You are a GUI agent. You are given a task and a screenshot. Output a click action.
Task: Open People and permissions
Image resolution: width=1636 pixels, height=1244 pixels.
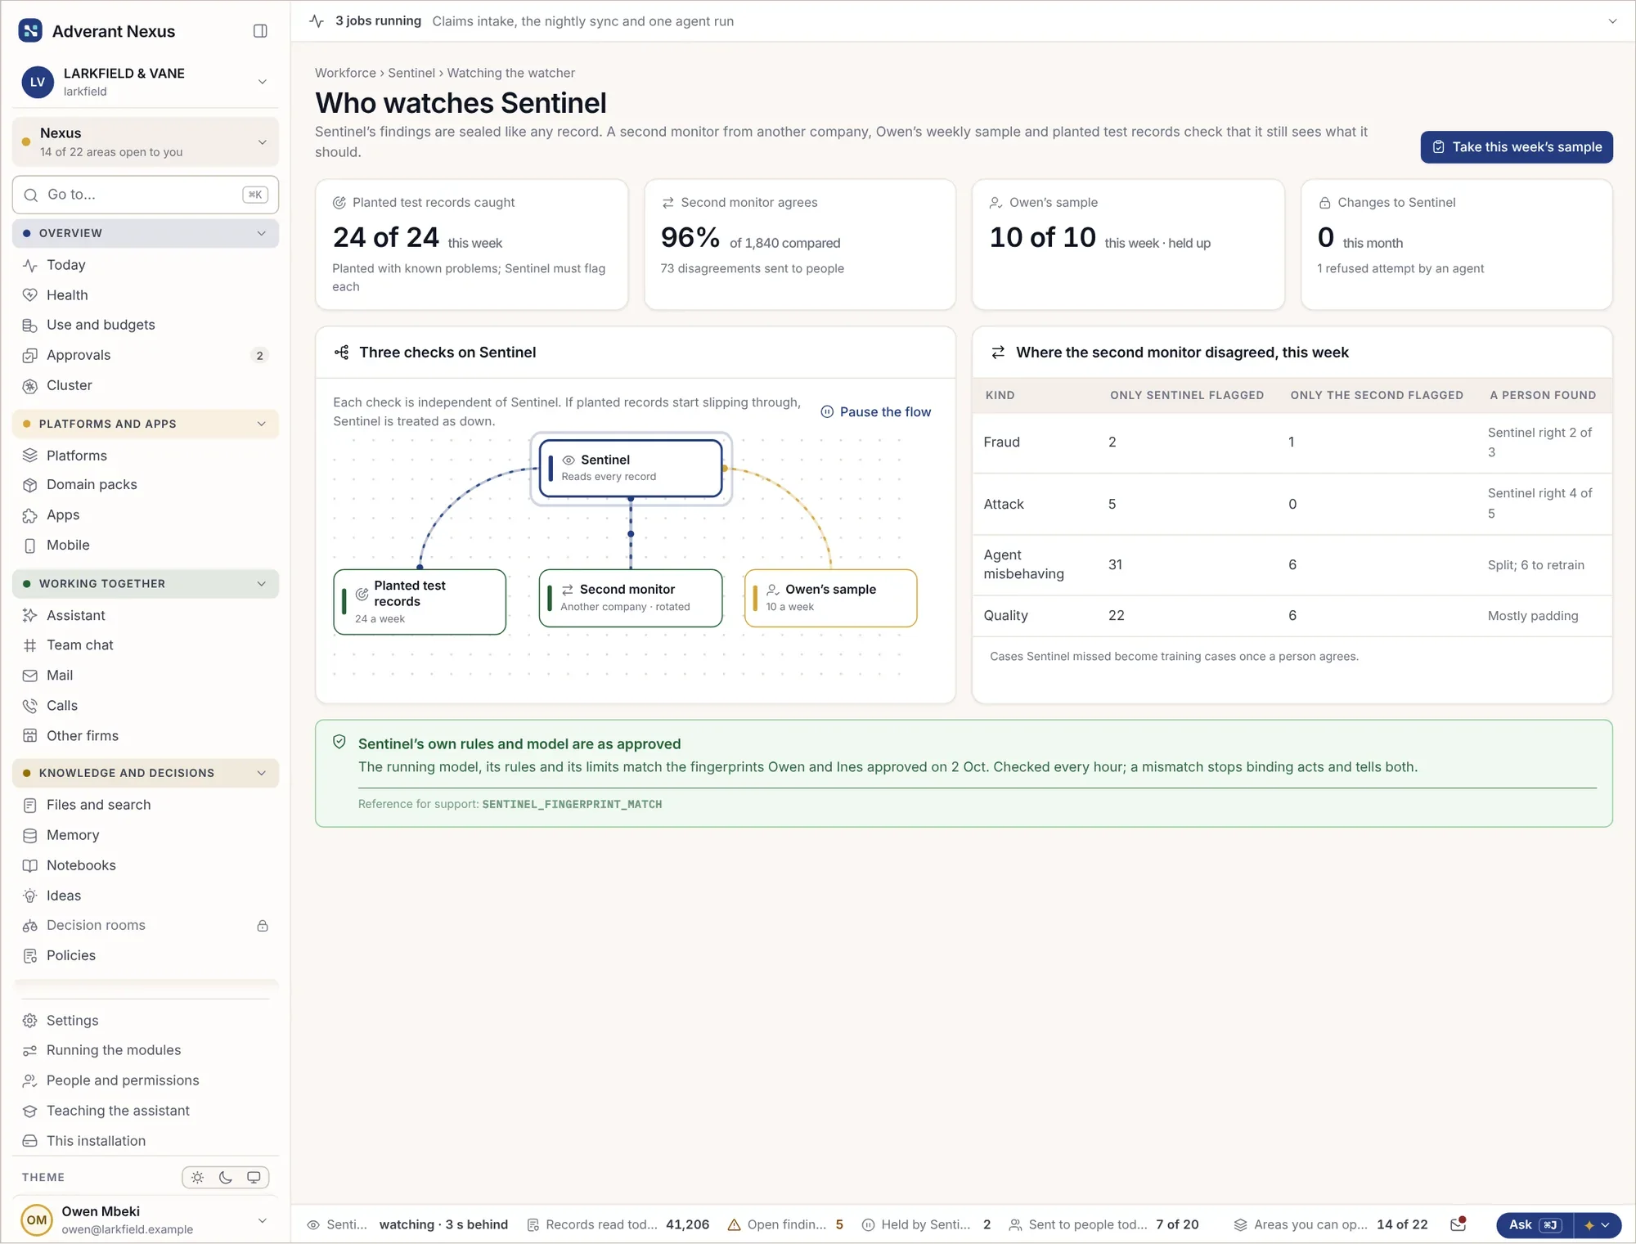[x=146, y=1081]
